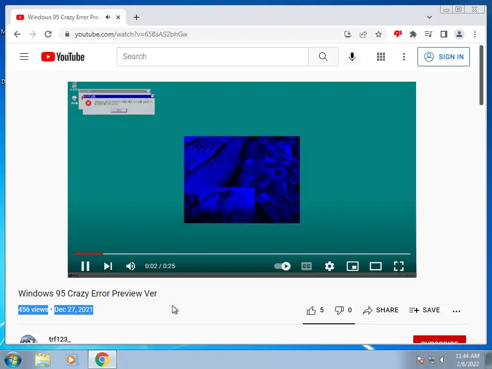Select the youtube.com URL in address bar
Image resolution: width=492 pixels, height=369 pixels.
(x=131, y=34)
